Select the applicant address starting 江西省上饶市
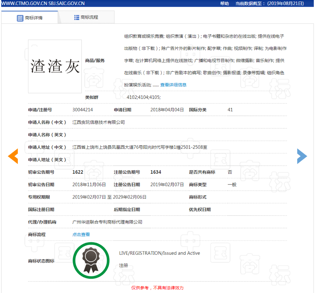The width and height of the screenshot is (315, 293). coord(140,147)
